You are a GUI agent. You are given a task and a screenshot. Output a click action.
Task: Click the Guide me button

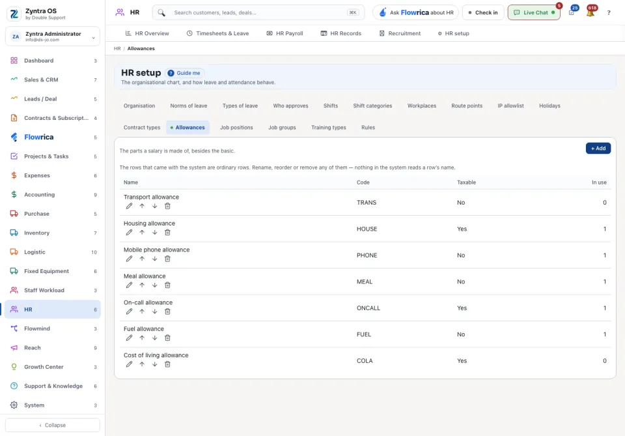184,73
